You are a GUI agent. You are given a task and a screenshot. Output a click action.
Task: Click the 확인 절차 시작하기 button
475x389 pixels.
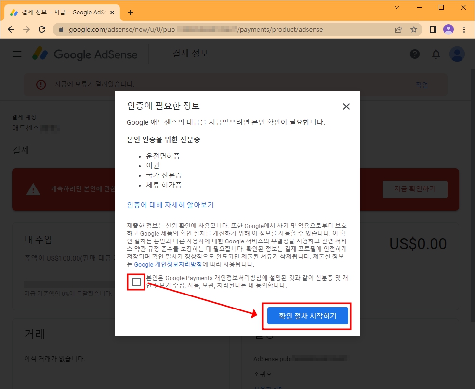pyautogui.click(x=308, y=316)
